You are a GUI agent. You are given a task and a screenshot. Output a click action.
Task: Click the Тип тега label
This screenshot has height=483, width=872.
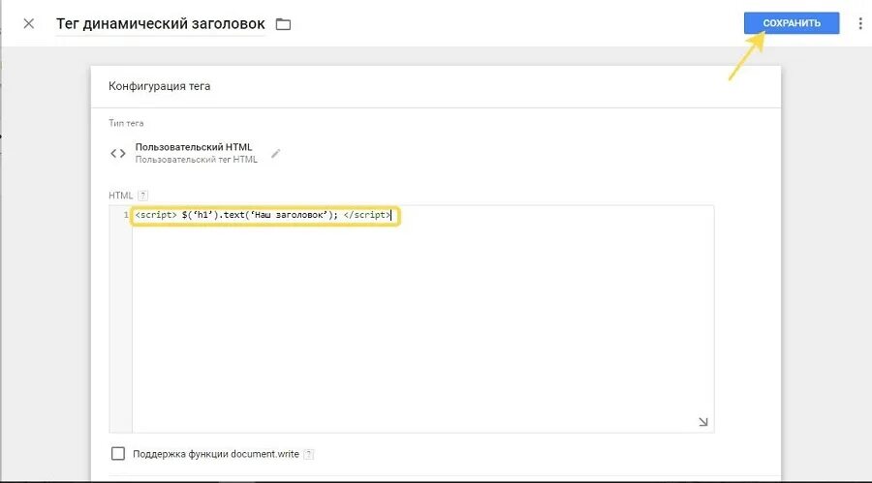point(126,123)
